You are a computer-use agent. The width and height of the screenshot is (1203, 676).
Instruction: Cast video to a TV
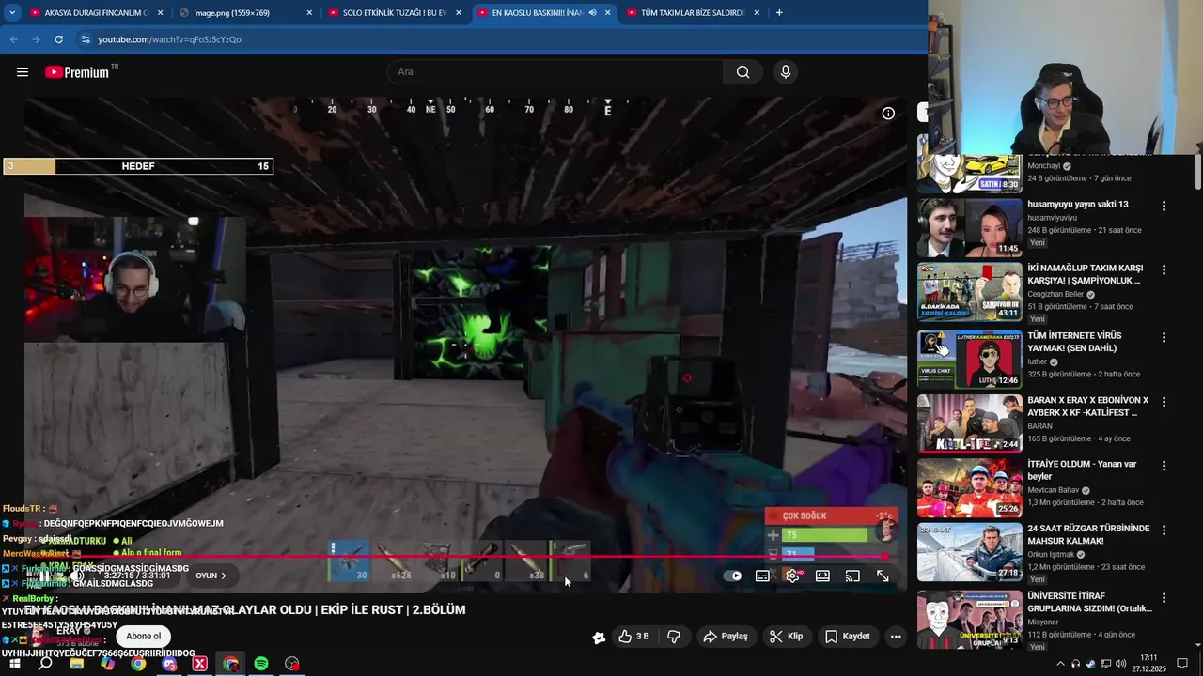(x=852, y=576)
